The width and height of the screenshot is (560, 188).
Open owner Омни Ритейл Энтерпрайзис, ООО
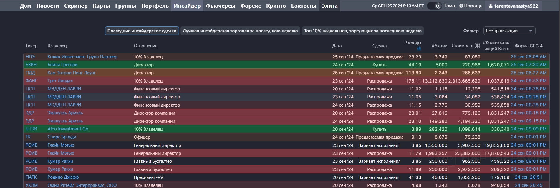point(82,185)
